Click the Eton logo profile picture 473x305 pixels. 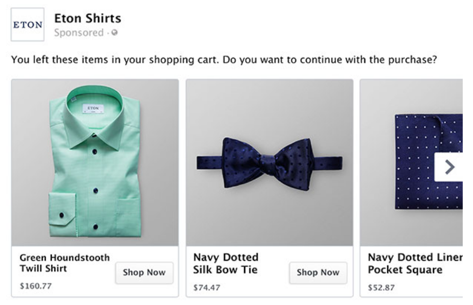point(28,25)
